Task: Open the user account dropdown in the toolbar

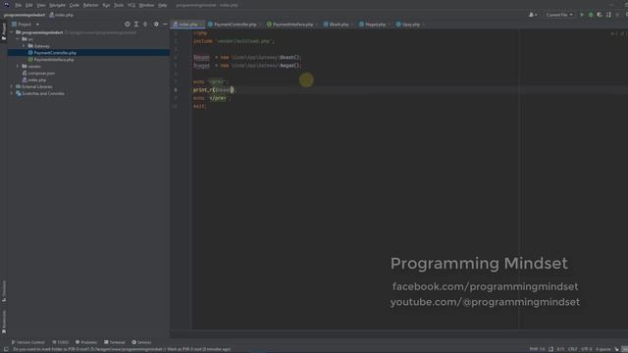Action: pos(533,15)
